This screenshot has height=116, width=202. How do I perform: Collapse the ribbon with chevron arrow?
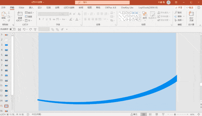(x=200, y=25)
